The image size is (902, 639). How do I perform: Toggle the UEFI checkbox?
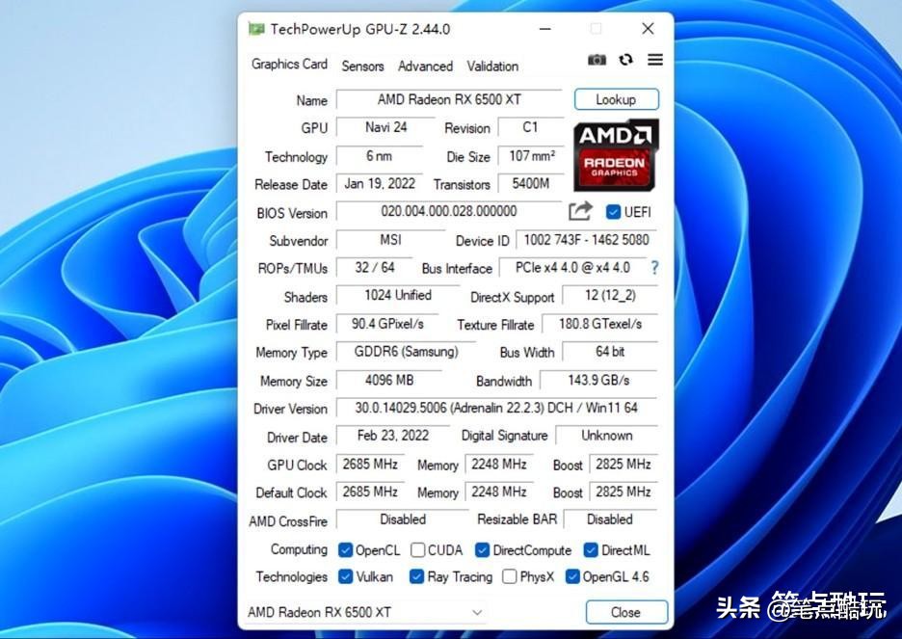point(613,212)
